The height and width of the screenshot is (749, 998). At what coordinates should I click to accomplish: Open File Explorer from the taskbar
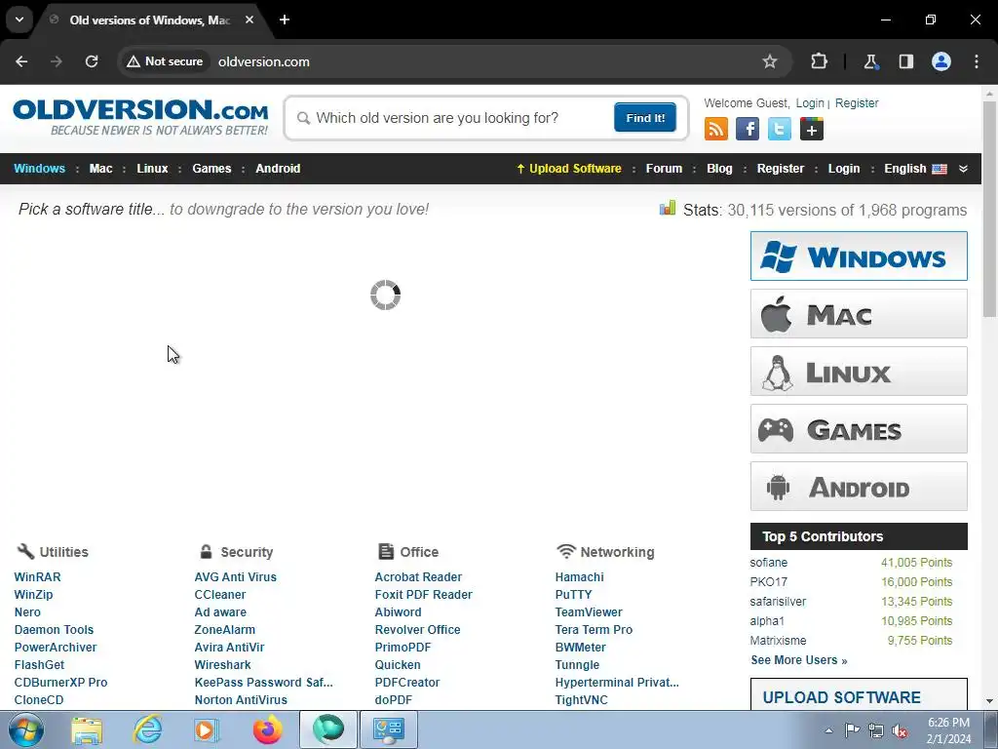point(87,729)
